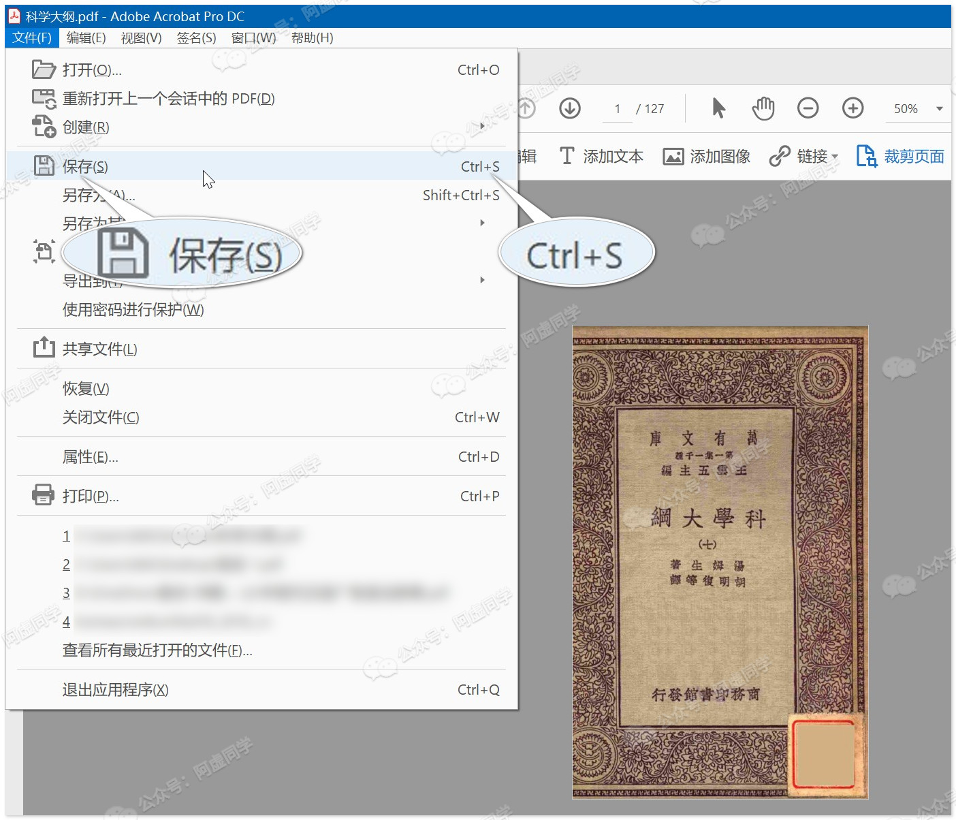The width and height of the screenshot is (956, 820).
Task: Click the 共享文件 share icon
Action: (44, 347)
